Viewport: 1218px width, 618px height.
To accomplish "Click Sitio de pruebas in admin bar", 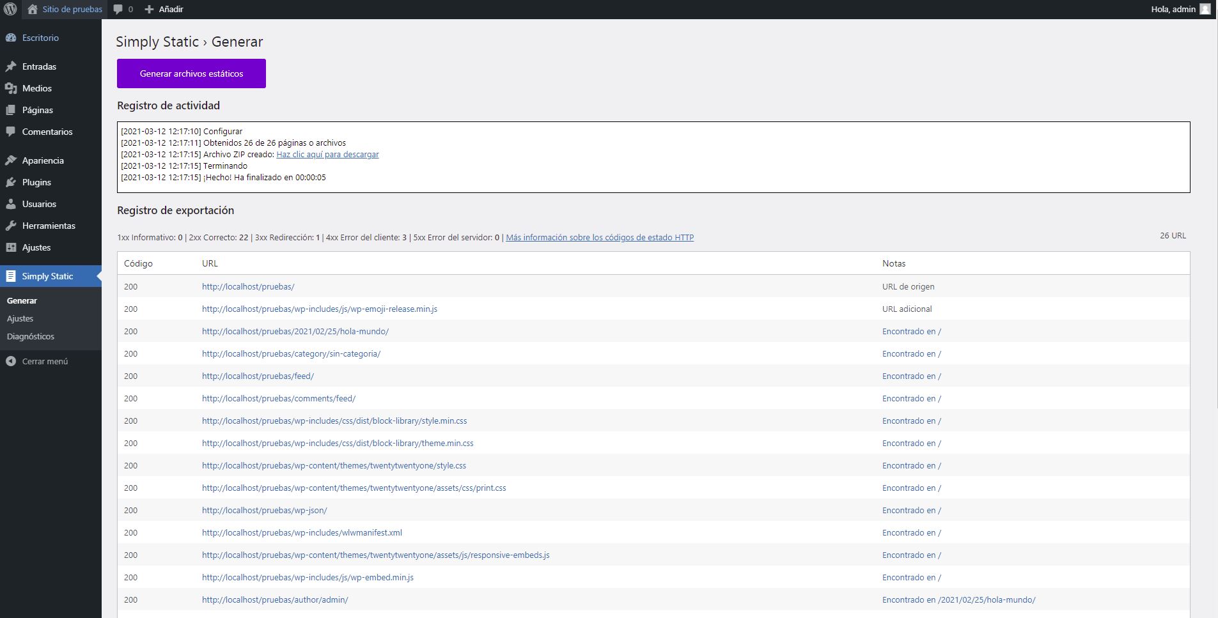I will tap(72, 9).
